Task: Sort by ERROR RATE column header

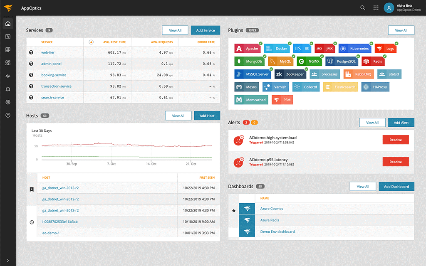Action: tap(206, 42)
